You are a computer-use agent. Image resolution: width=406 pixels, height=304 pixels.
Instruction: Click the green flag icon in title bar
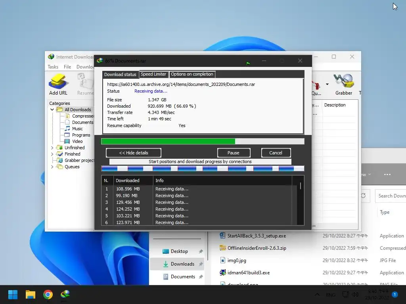(x=248, y=63)
